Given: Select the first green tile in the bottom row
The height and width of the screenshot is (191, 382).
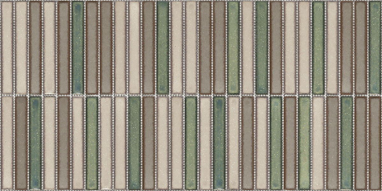Looking at the screenshot, I should click(35, 143).
